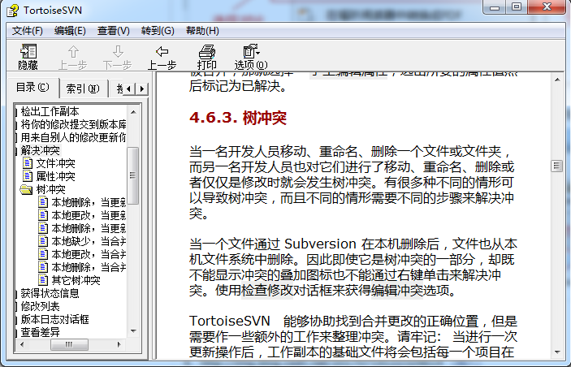Screen dimensions: 571x367
Task: Select the 解决冲突 tree item
Action: point(40,150)
